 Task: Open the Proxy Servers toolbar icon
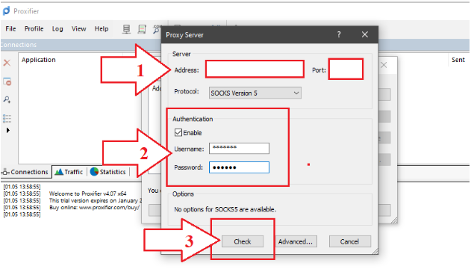[x=126, y=29]
